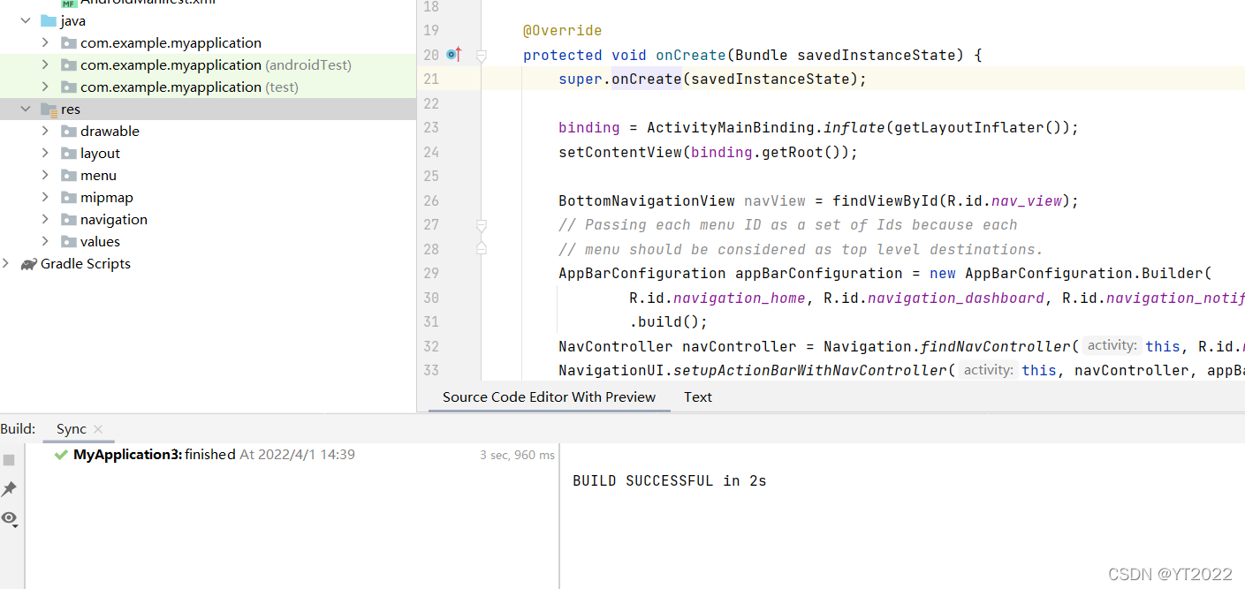Click the values folder icon
This screenshot has height=589, width=1245.
pos(68,241)
